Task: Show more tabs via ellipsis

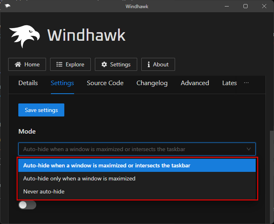Action: point(246,83)
